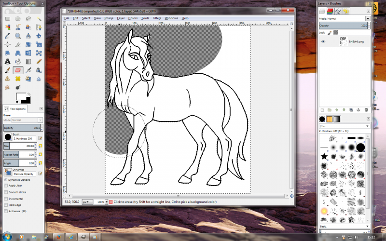Enable the Apply Jitter checkbox
The width and height of the screenshot is (386, 241).
[6, 186]
